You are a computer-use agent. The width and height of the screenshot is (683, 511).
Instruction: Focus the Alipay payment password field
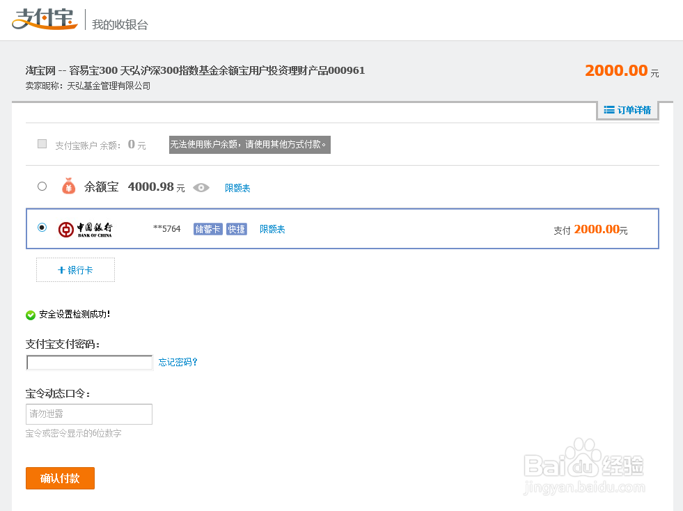(89, 363)
